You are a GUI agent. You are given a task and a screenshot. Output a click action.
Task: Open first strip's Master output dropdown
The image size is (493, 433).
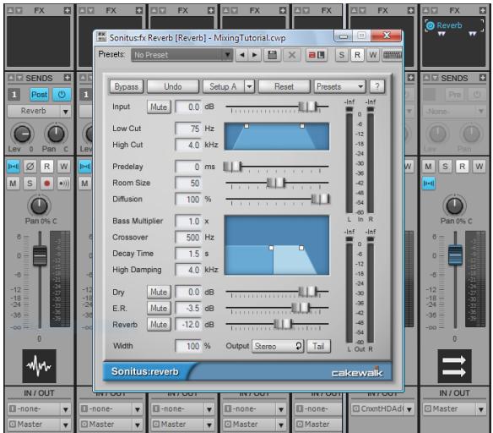[x=39, y=425]
